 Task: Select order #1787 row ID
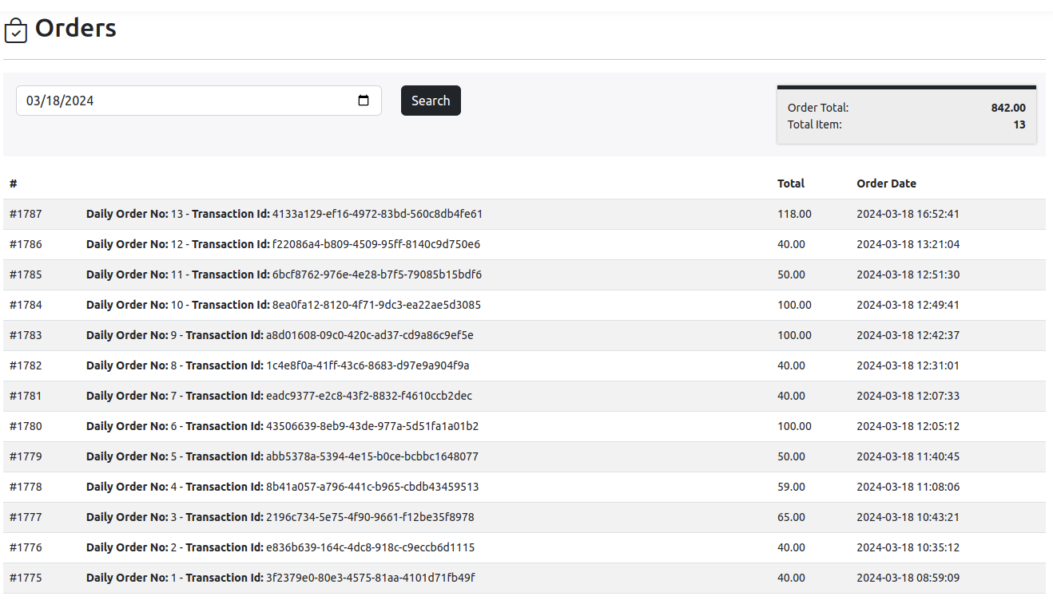tap(26, 214)
